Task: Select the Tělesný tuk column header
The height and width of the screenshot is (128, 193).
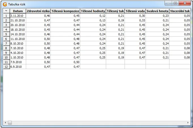Action: pyautogui.click(x=115, y=11)
